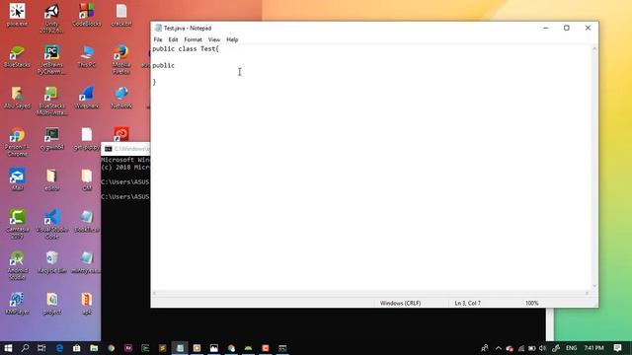Select the Recycle Bin desktop icon
Viewport: 632px width, 355px height.
click(x=51, y=262)
